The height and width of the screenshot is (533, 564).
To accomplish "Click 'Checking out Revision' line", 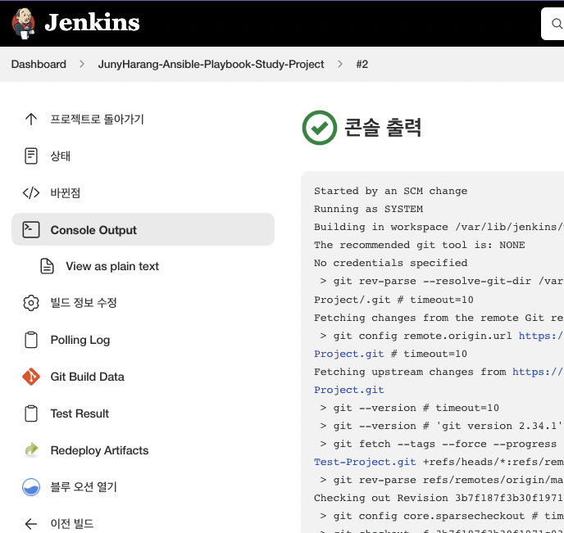I will [x=439, y=498].
